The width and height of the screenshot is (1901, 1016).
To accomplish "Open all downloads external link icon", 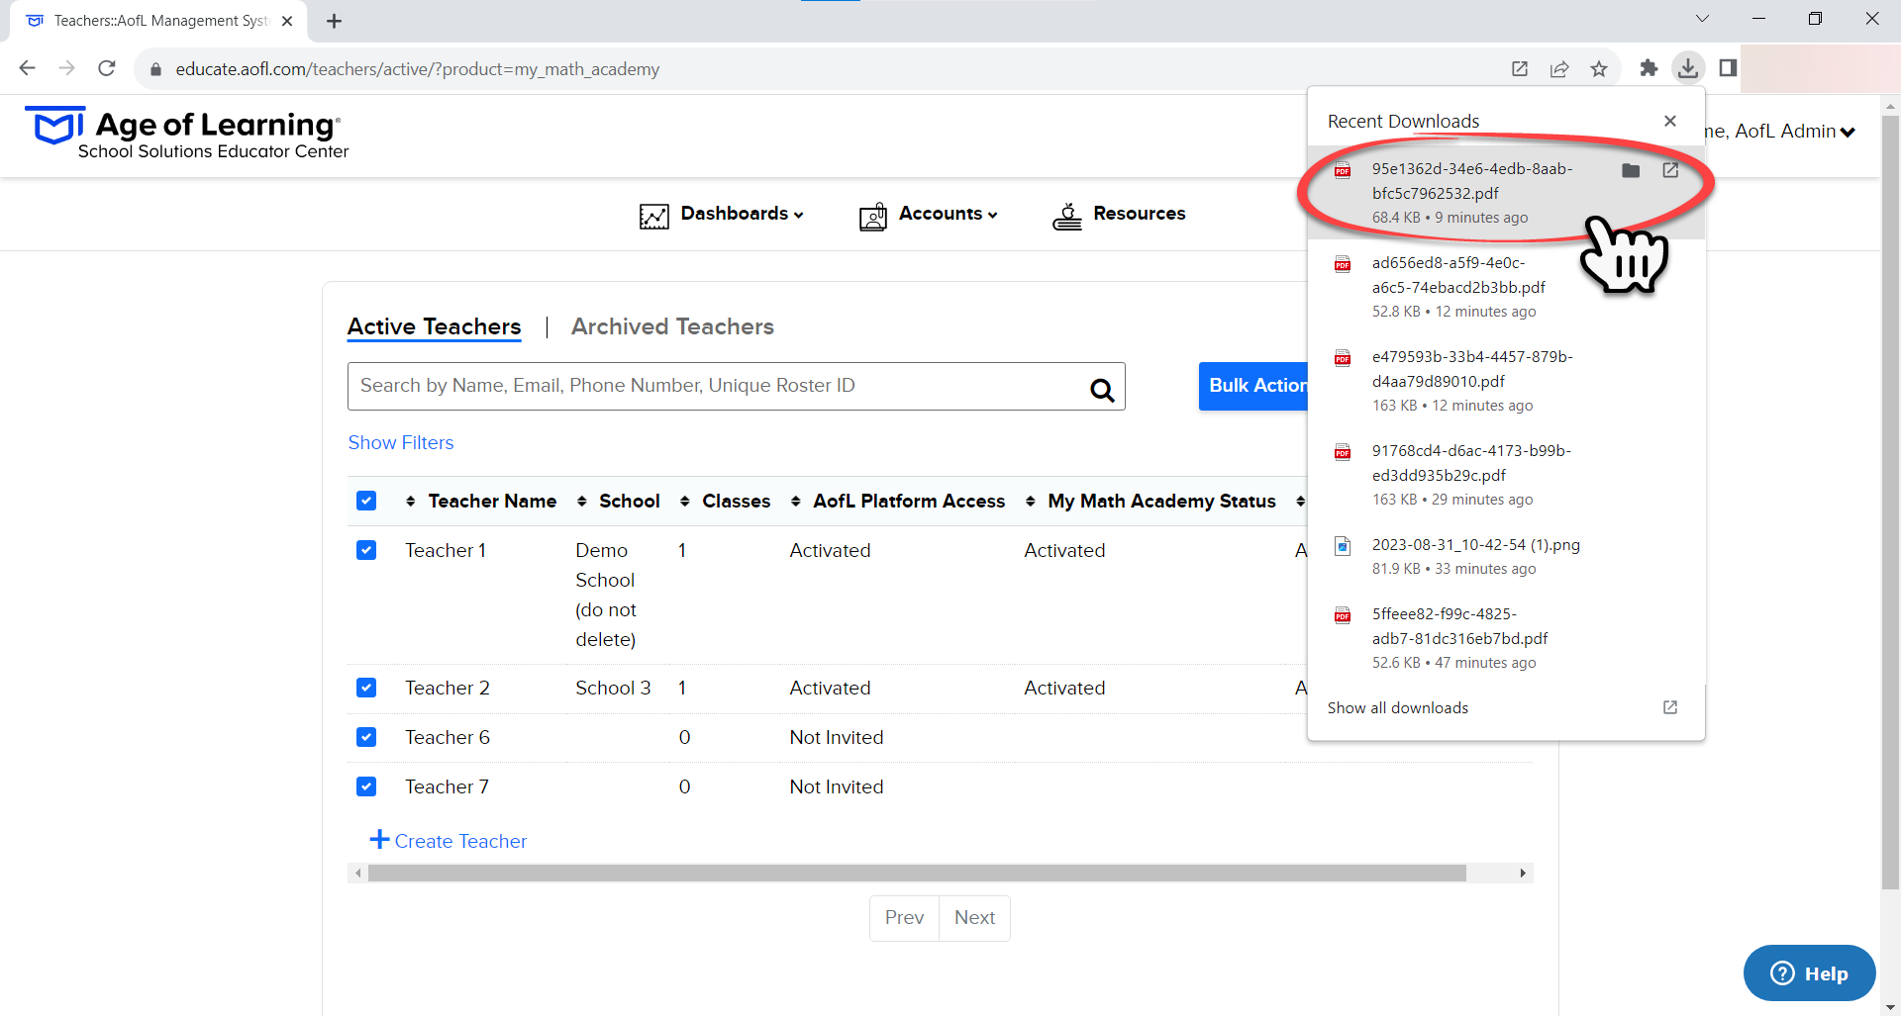I will (1670, 707).
